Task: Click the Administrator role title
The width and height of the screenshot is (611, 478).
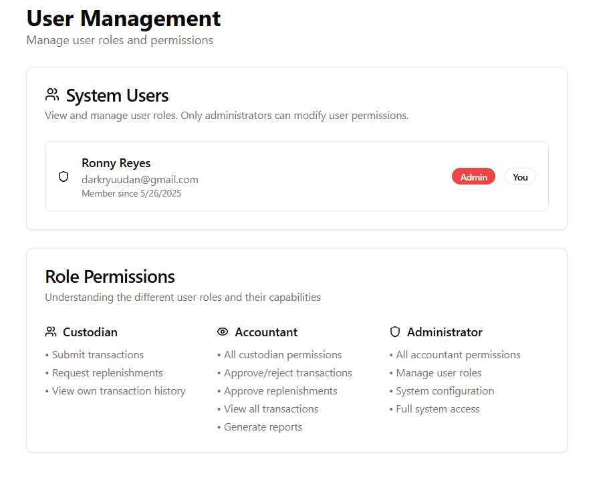Action: [445, 332]
